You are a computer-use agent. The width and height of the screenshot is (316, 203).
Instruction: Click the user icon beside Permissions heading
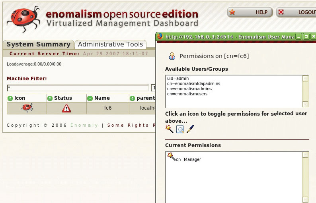[172, 56]
